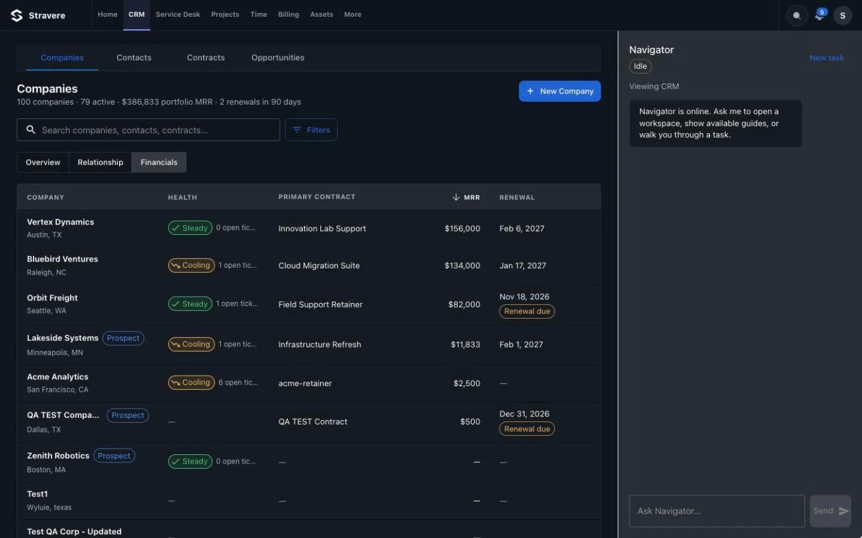Image resolution: width=862 pixels, height=538 pixels.
Task: Click the magnifier icon in company search
Action: (x=31, y=130)
